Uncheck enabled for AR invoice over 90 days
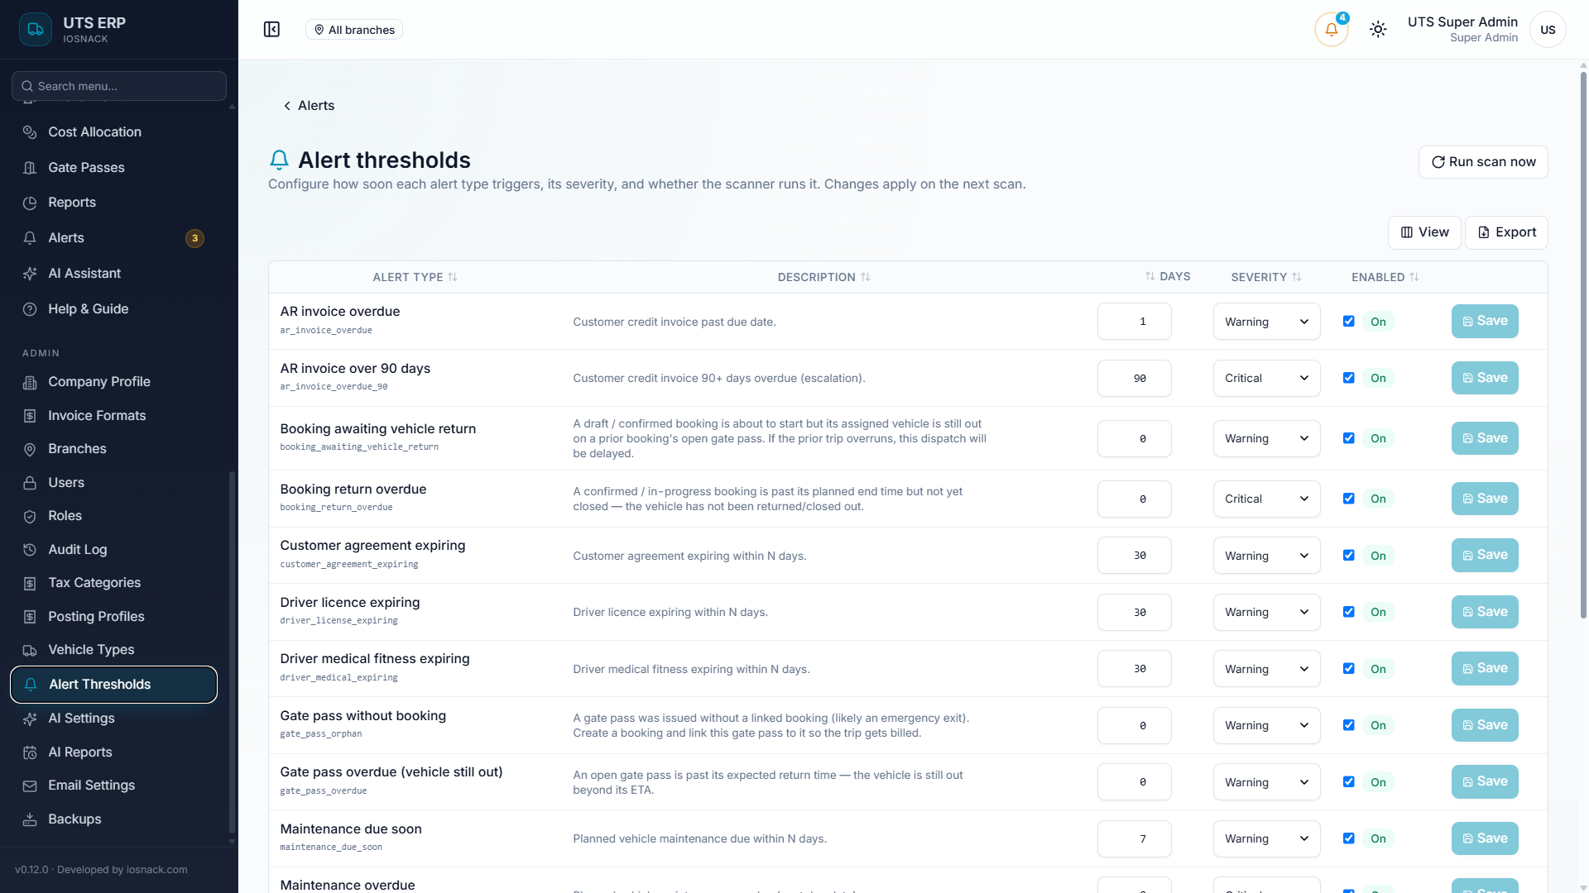1589x893 pixels. 1348,378
